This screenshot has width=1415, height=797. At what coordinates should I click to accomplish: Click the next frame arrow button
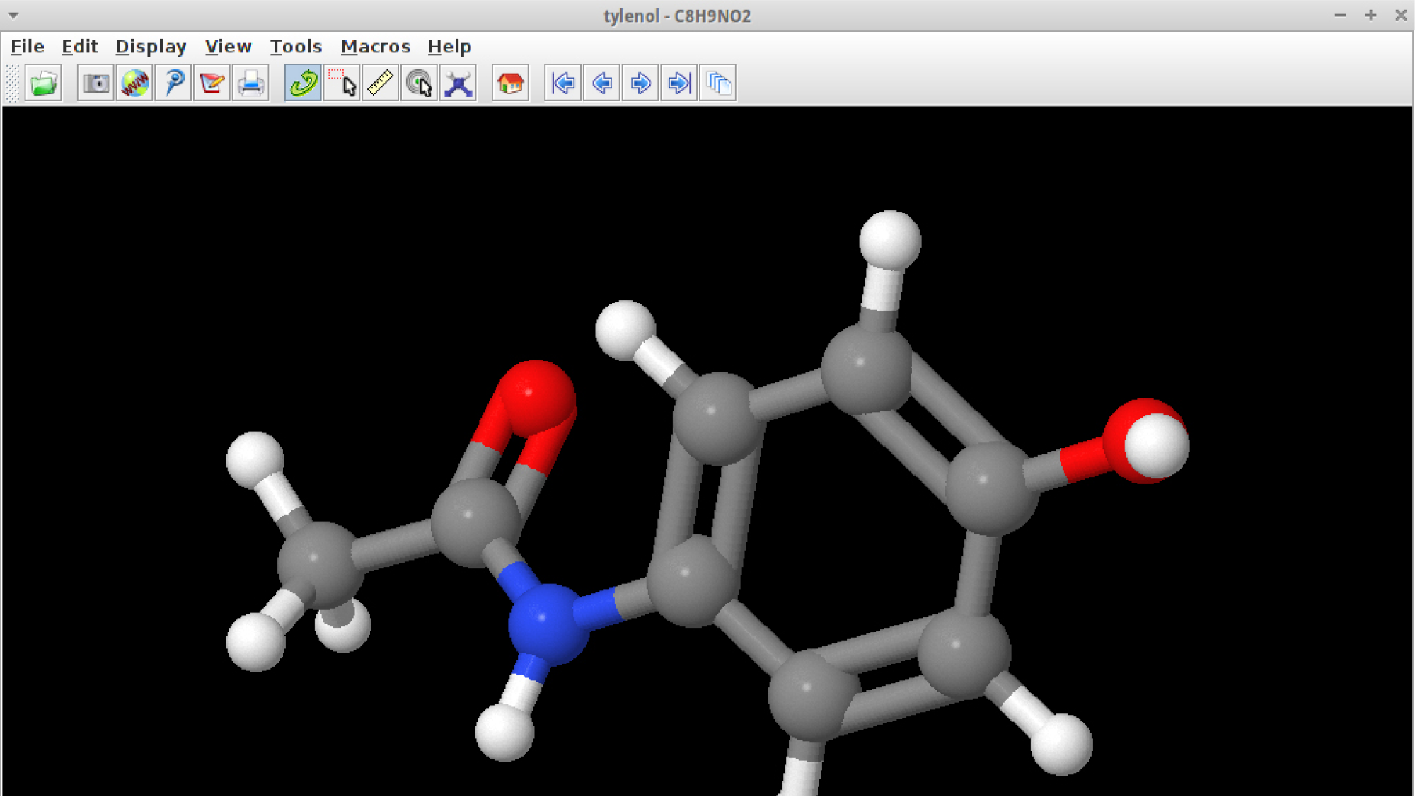pos(640,84)
